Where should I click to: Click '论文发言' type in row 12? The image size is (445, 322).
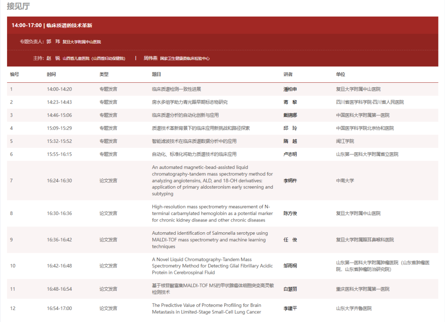click(x=108, y=308)
